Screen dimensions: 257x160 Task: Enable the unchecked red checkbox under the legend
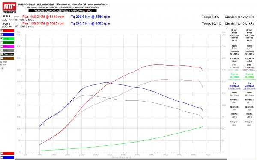click(x=2, y=154)
